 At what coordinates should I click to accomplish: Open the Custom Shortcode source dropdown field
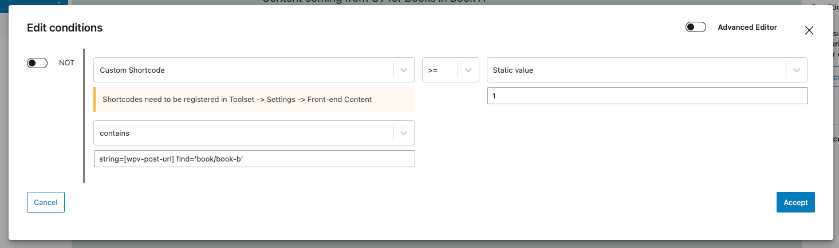point(254,70)
